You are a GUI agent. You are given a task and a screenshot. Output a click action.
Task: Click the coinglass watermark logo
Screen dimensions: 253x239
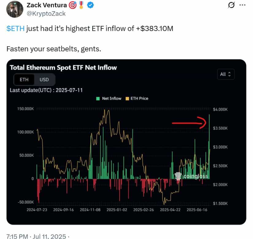pos(191,176)
